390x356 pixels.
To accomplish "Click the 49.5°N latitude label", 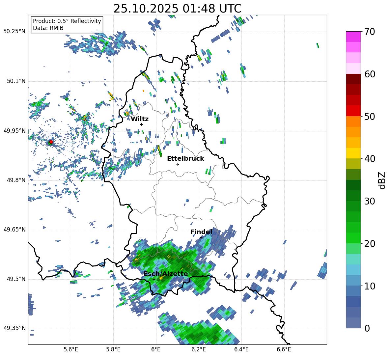I will point(16,279).
